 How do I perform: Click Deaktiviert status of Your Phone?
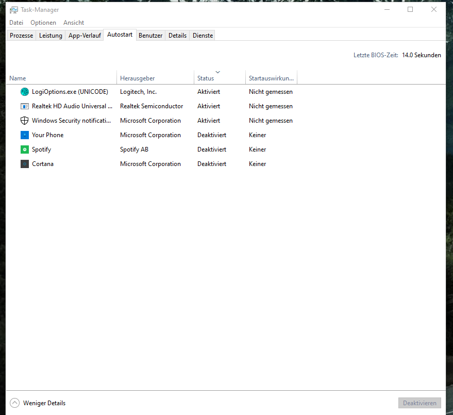pyautogui.click(x=212, y=135)
